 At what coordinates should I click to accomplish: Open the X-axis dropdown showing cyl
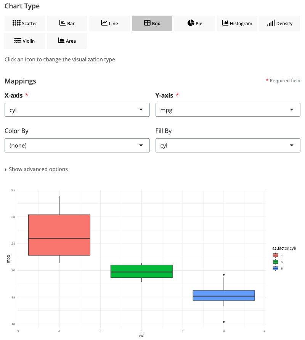[x=77, y=110]
